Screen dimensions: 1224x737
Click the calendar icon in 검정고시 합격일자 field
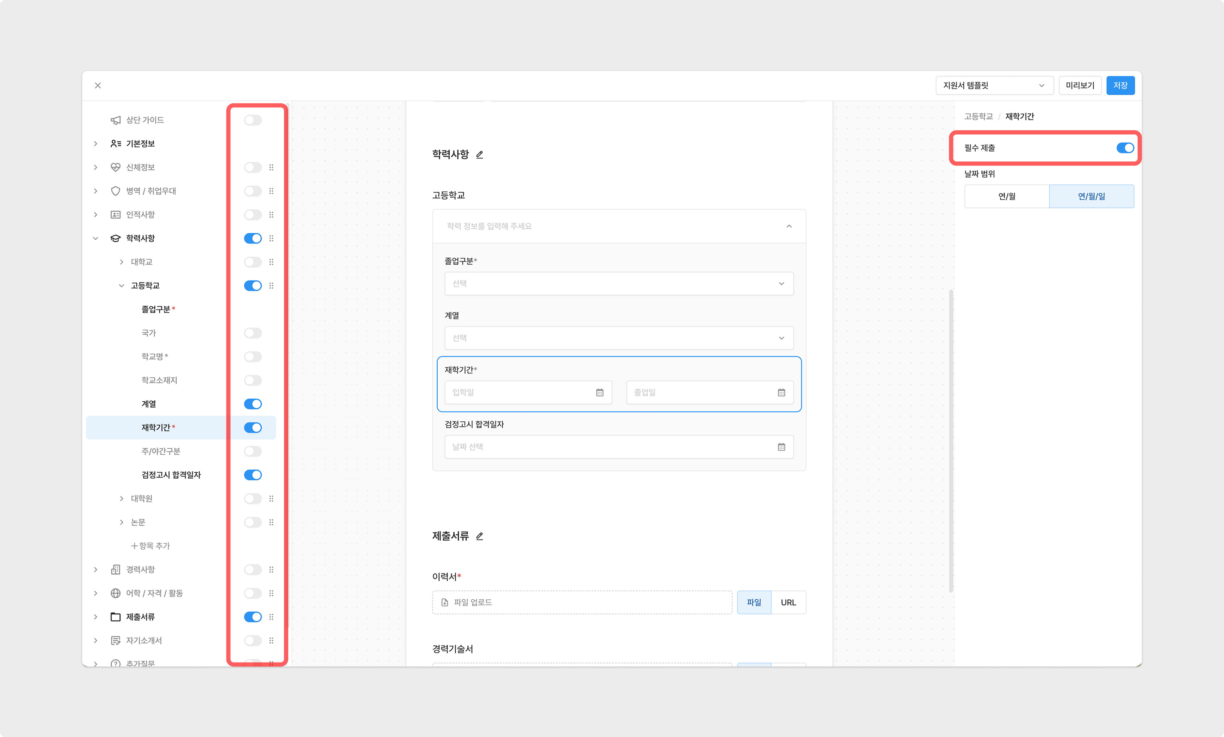tap(781, 447)
